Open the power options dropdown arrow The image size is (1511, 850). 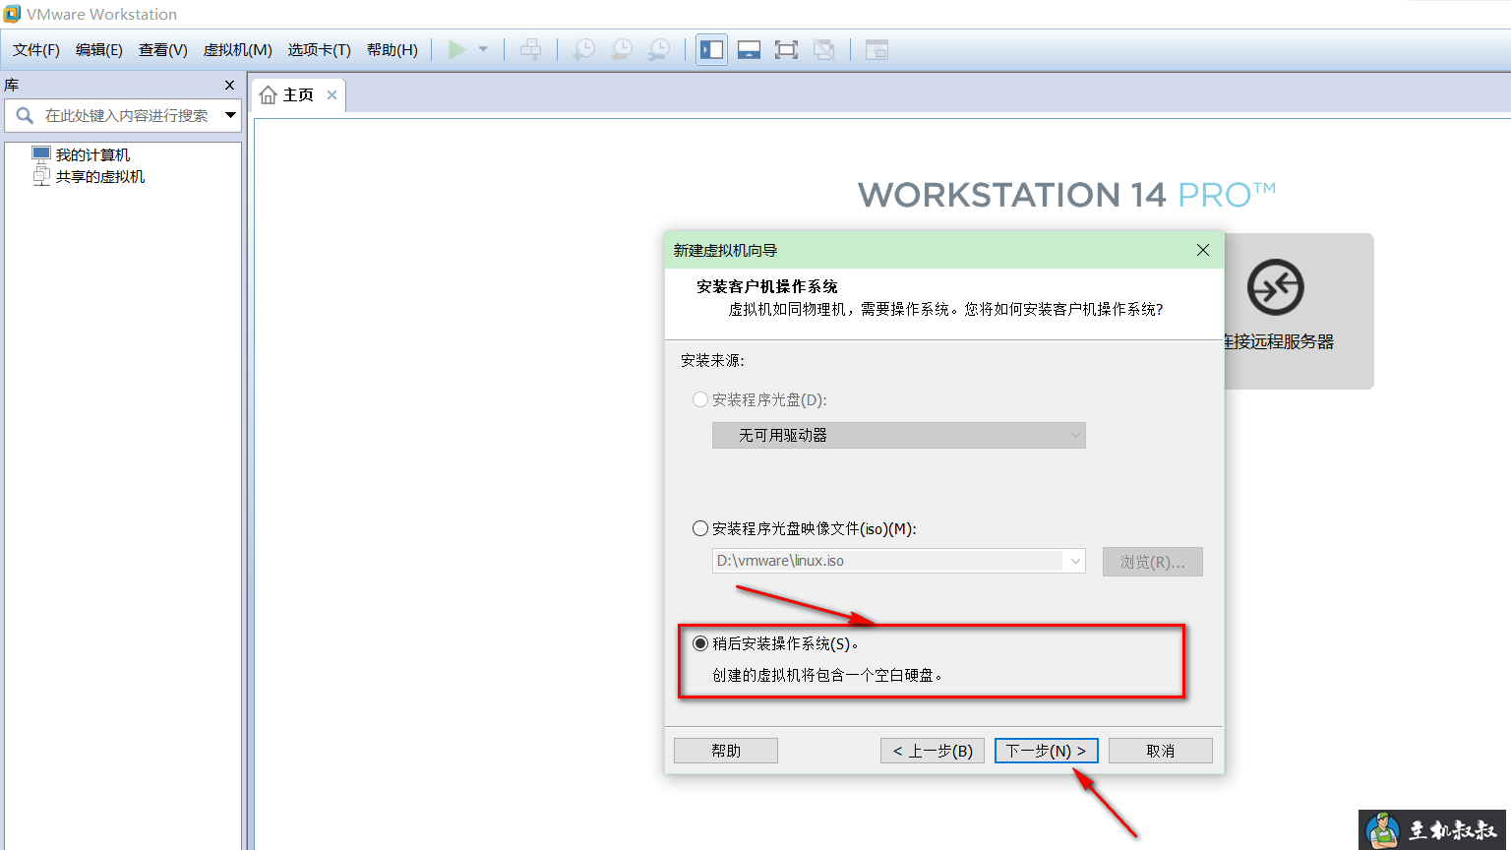483,49
